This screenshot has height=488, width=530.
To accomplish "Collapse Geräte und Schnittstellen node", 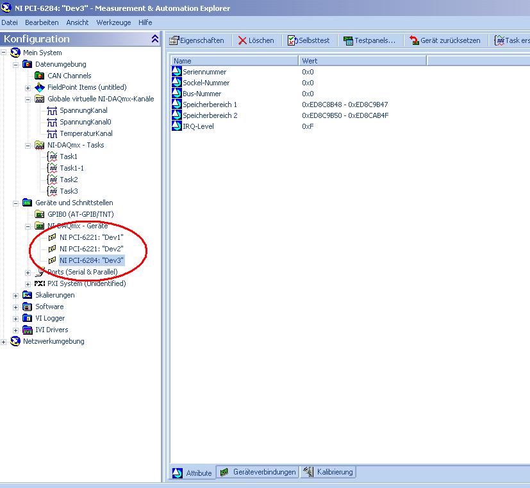I will click(16, 203).
